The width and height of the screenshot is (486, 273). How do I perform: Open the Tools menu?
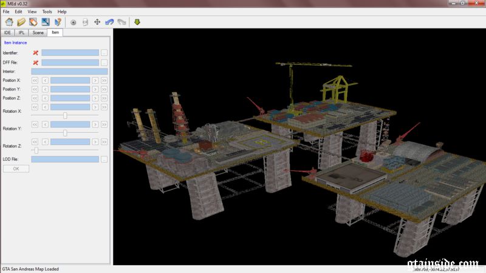(x=47, y=12)
